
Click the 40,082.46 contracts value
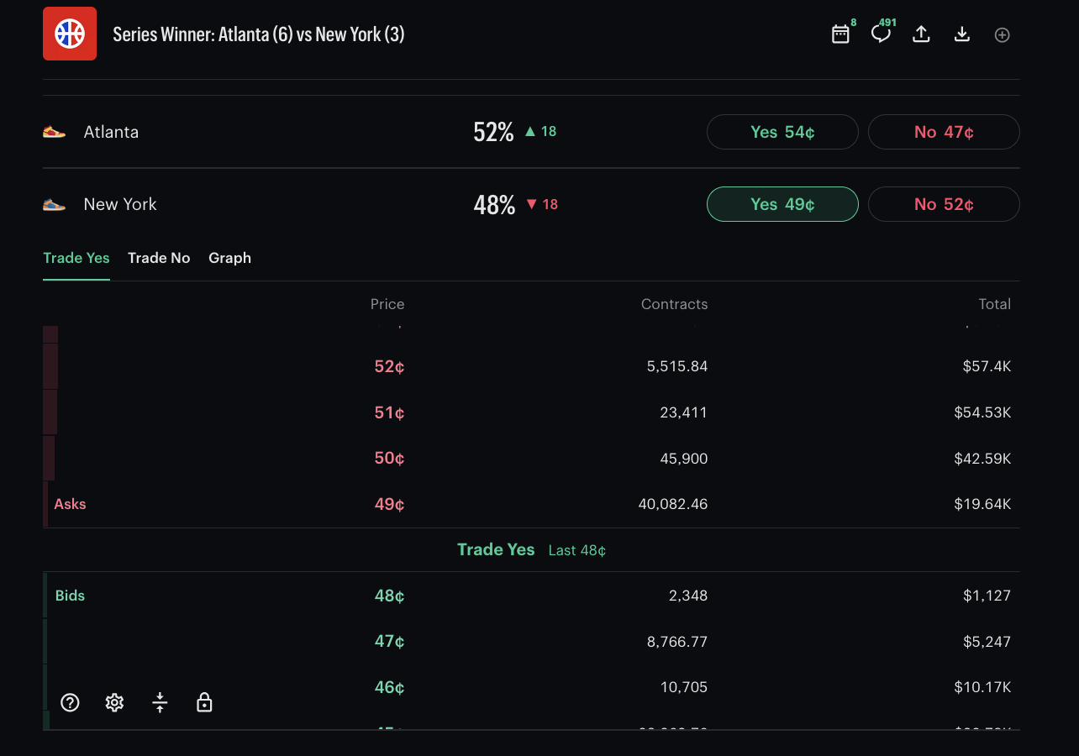point(673,504)
